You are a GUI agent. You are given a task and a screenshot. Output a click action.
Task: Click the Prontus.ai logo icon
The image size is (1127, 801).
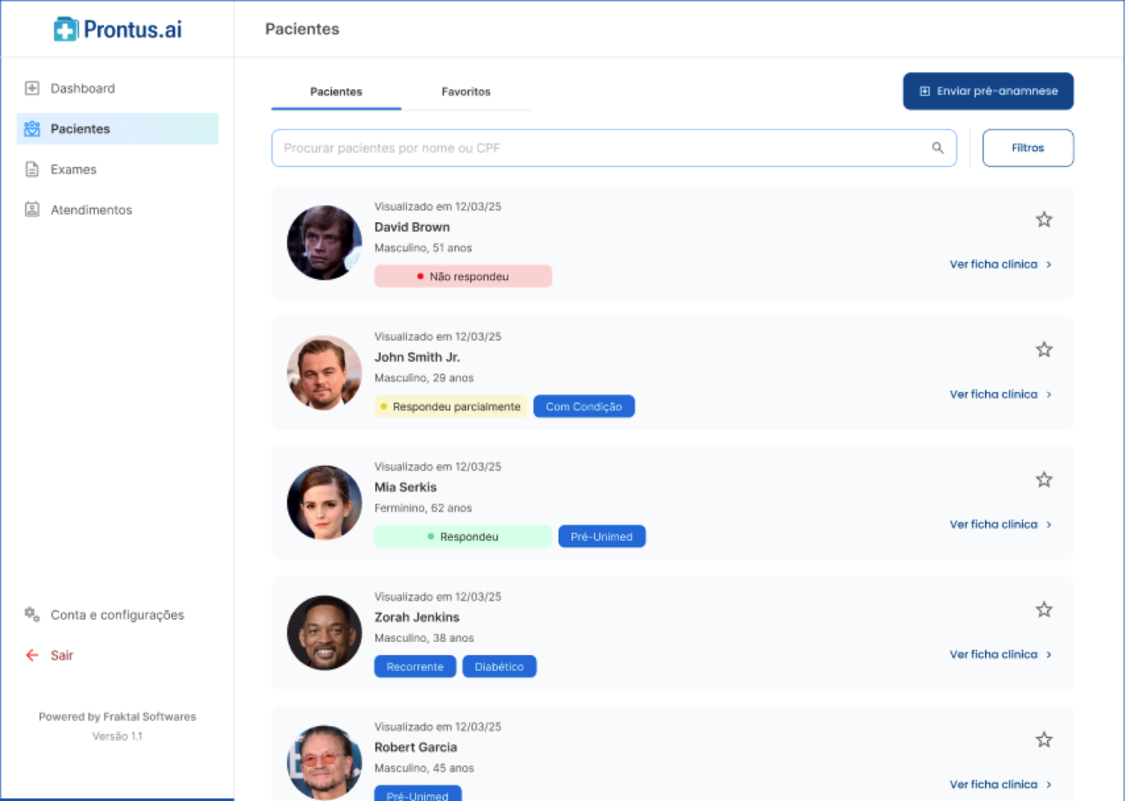tap(66, 30)
